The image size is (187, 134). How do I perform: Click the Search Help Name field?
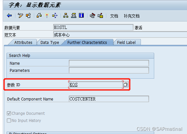pyautogui.click(x=109, y=63)
